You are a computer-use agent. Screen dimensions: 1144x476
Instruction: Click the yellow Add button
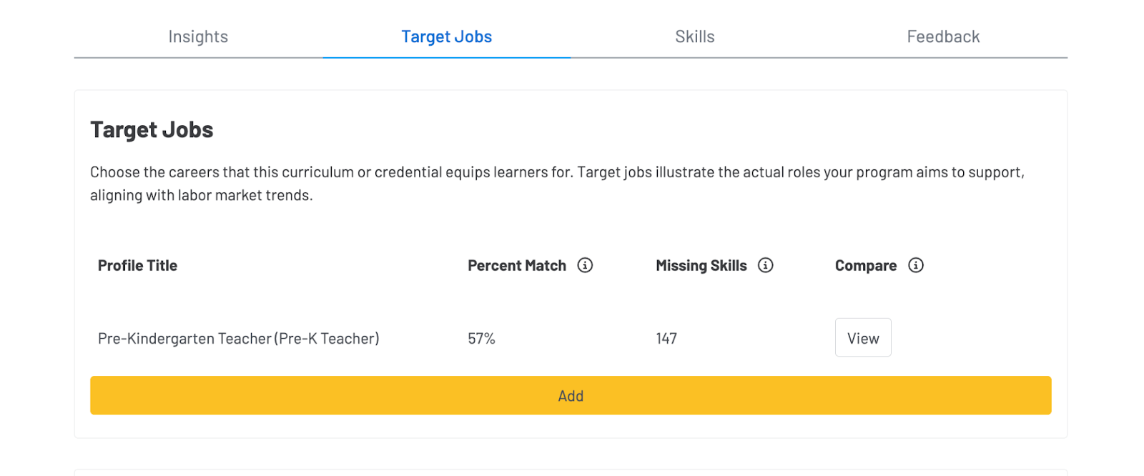(570, 395)
